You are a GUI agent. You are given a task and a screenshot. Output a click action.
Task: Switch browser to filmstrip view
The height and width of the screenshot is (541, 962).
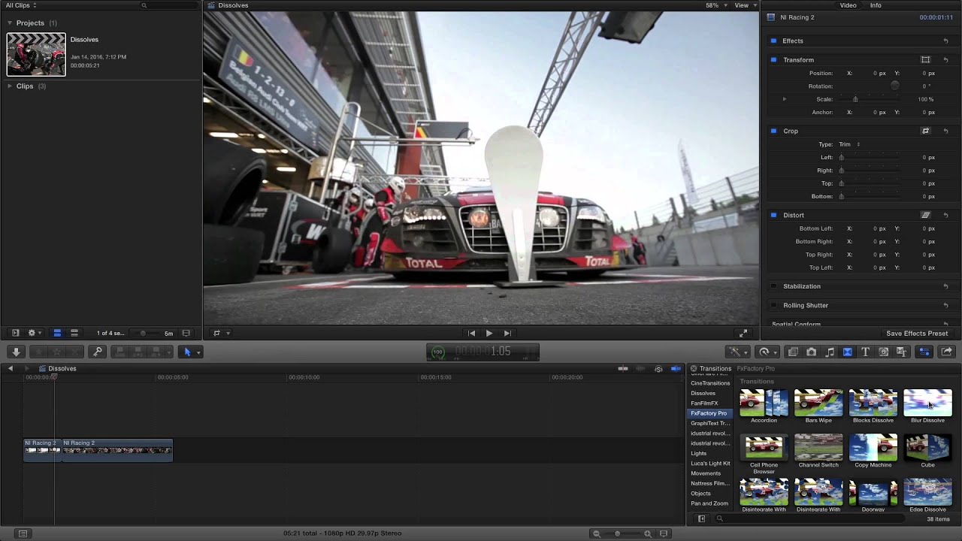click(x=56, y=333)
